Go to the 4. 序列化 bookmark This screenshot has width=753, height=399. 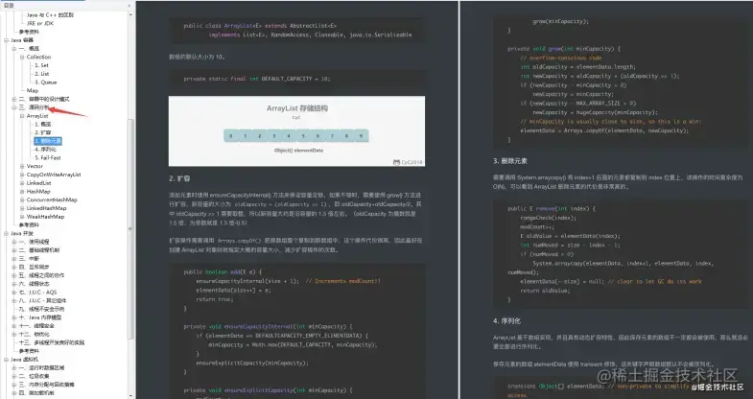pos(45,150)
